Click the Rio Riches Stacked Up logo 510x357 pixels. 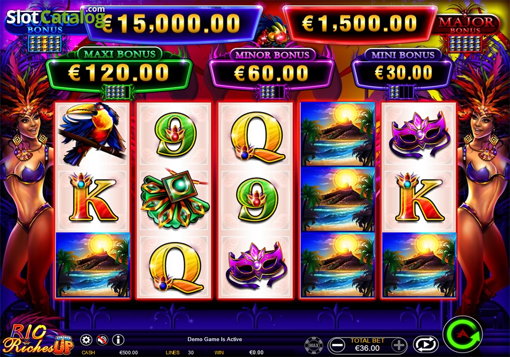coord(37,340)
